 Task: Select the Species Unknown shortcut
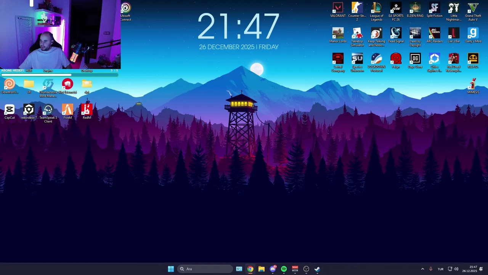click(357, 63)
